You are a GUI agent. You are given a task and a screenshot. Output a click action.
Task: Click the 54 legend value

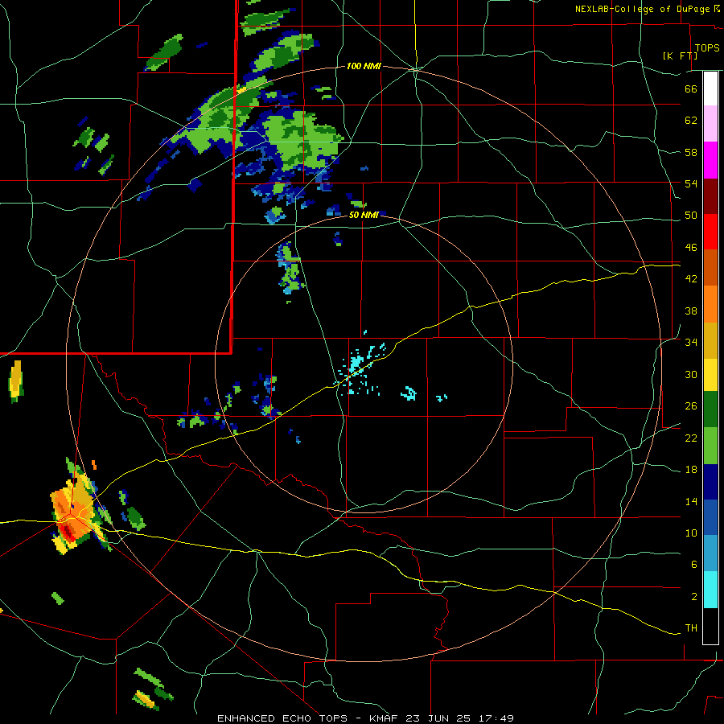691,183
